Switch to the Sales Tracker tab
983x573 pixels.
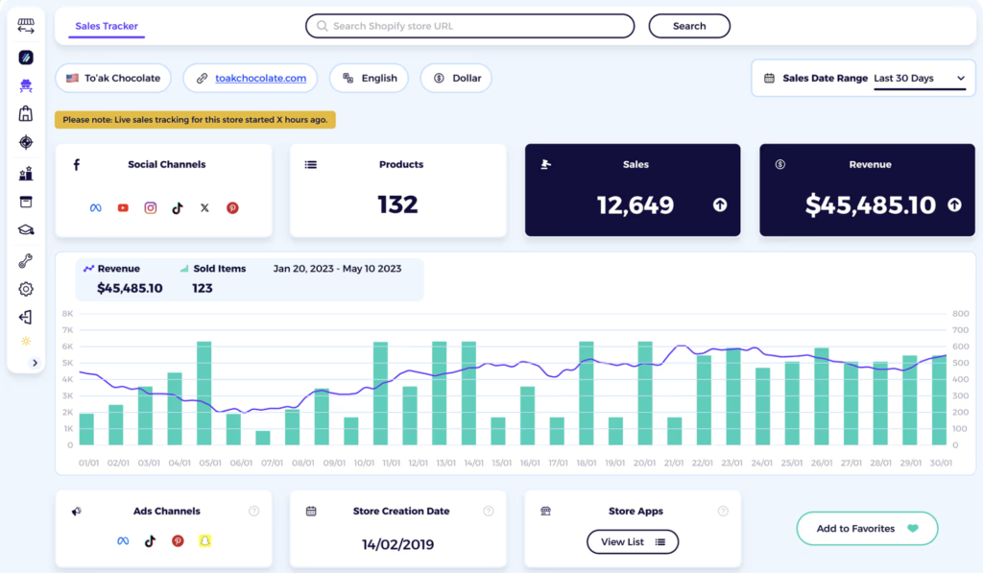106,26
